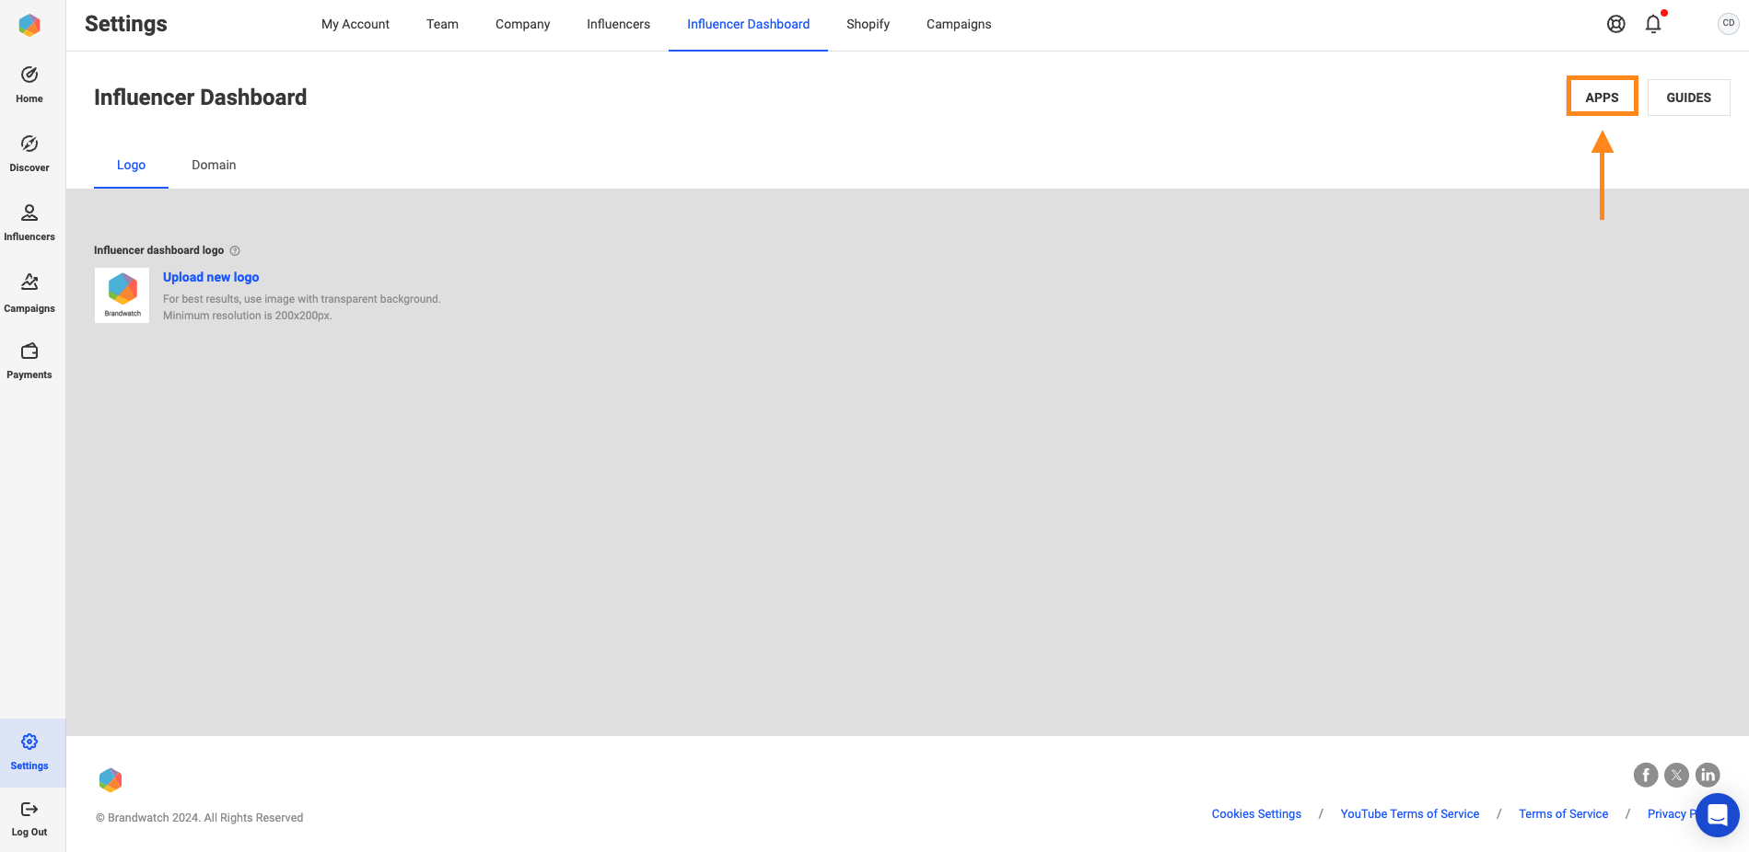Click the Brandwatch logo in sidebar top
The height and width of the screenshot is (852, 1749).
(x=29, y=25)
